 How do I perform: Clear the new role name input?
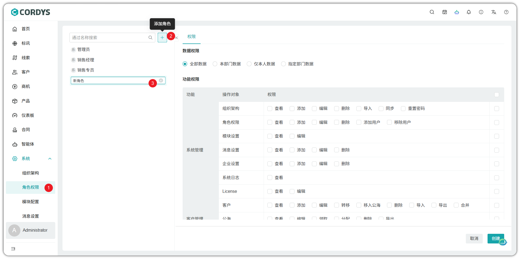(161, 80)
